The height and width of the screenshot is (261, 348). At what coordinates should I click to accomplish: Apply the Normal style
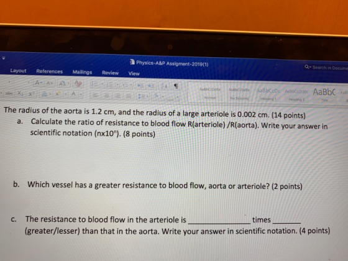click(x=209, y=93)
